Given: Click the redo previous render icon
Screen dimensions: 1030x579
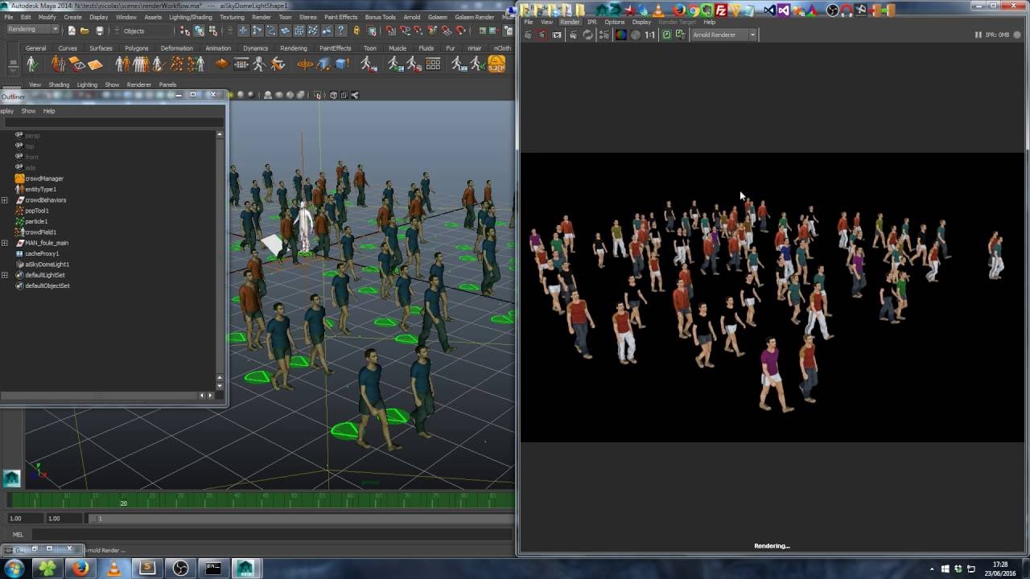Looking at the screenshot, I should click(528, 35).
